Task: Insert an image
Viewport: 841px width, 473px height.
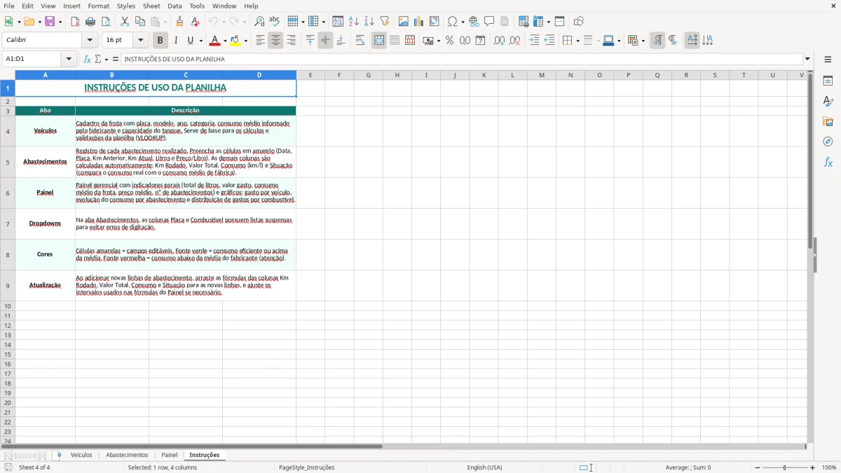Action: pos(403,22)
